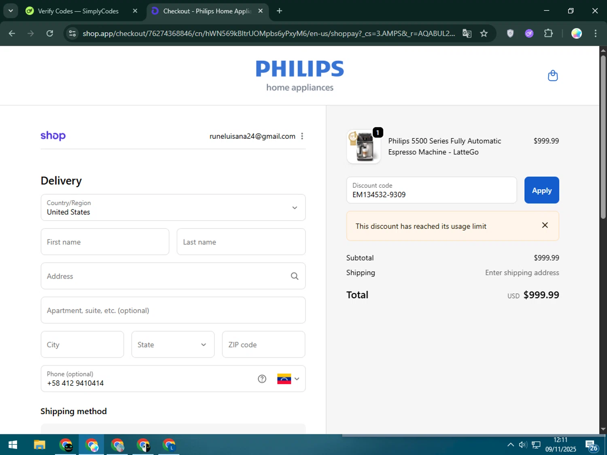Open account options menu beside email
Screen dimensions: 607x455
click(x=302, y=136)
